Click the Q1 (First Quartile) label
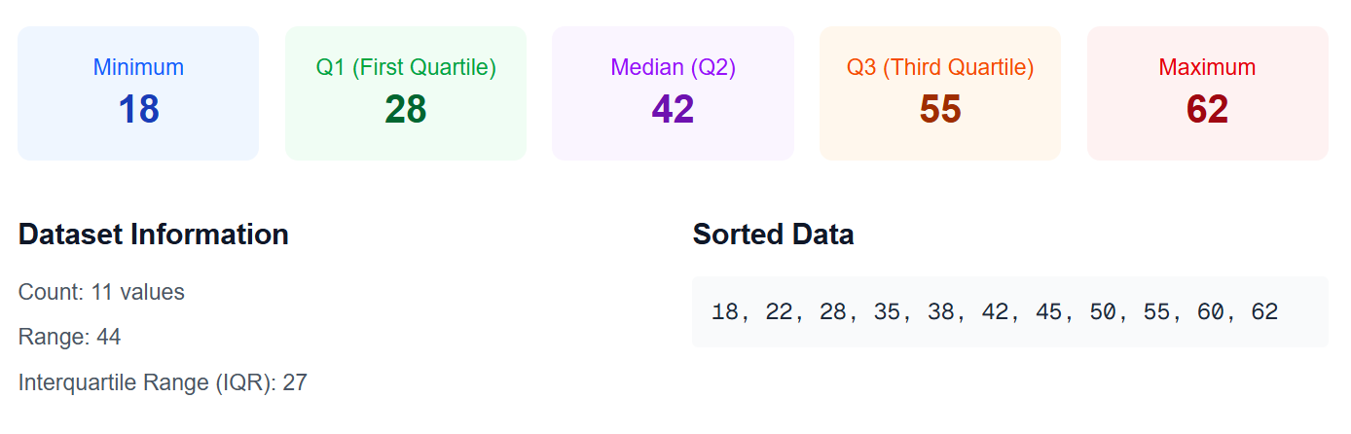 (x=406, y=67)
